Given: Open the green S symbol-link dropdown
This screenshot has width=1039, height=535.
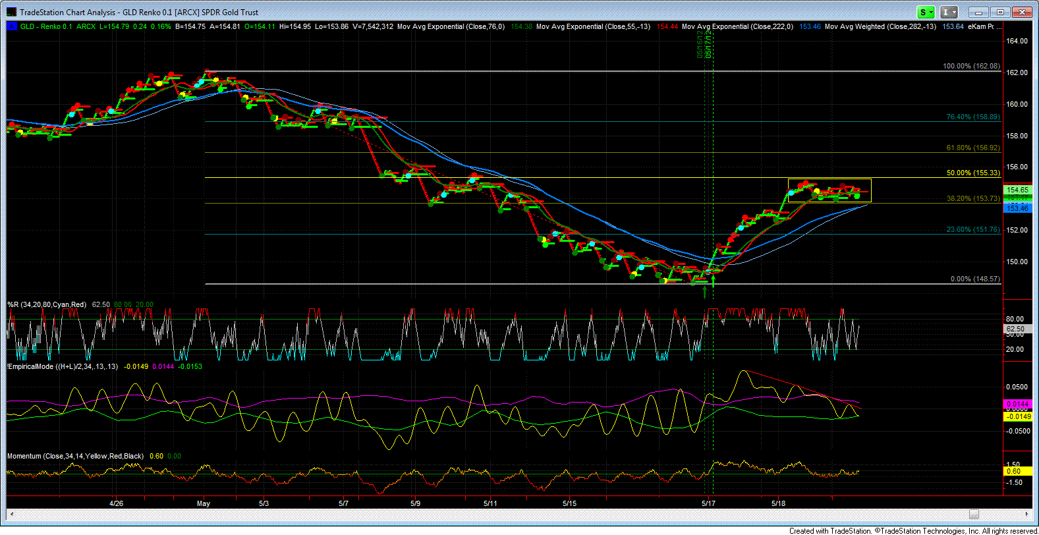Looking at the screenshot, I should tap(927, 12).
